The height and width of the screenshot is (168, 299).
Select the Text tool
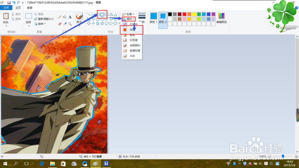[x=70, y=17]
